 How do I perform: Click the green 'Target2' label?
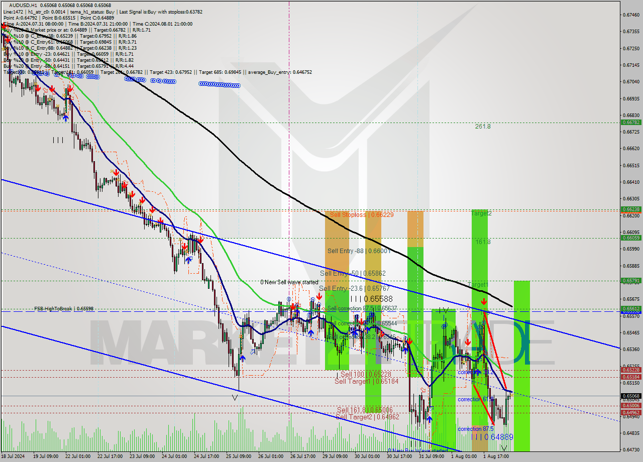[481, 213]
